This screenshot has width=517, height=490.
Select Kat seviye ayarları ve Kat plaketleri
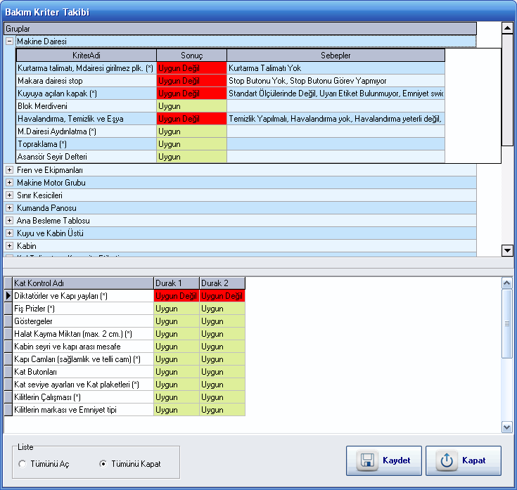coord(83,385)
